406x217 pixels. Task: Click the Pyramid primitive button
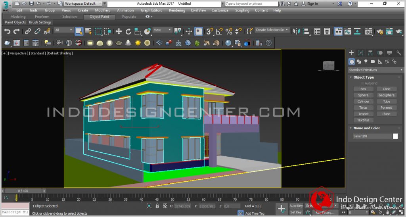pos(387,108)
